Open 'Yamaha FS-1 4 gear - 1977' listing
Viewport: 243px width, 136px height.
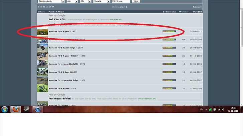pyautogui.click(x=62, y=31)
